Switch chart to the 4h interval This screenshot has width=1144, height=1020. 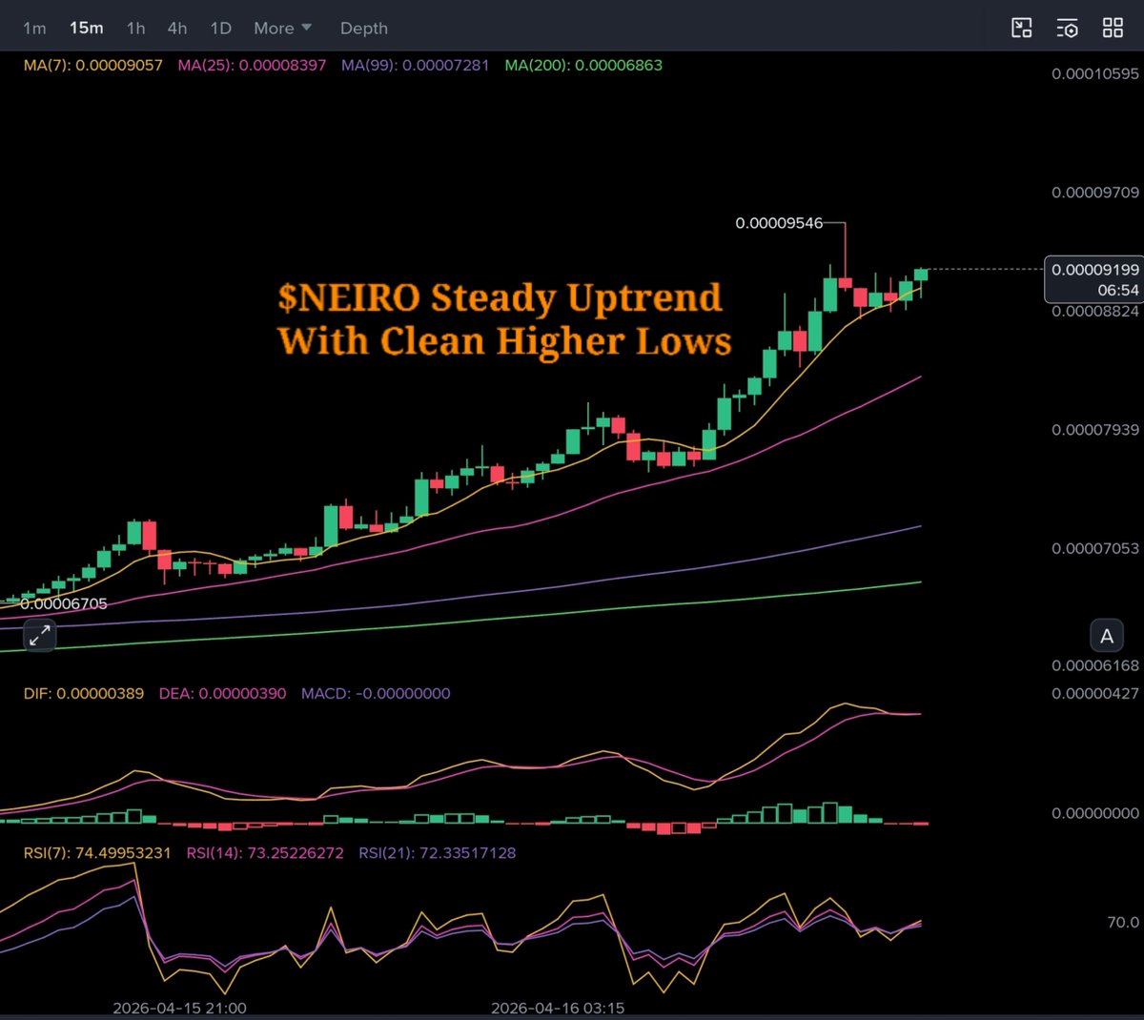(177, 28)
